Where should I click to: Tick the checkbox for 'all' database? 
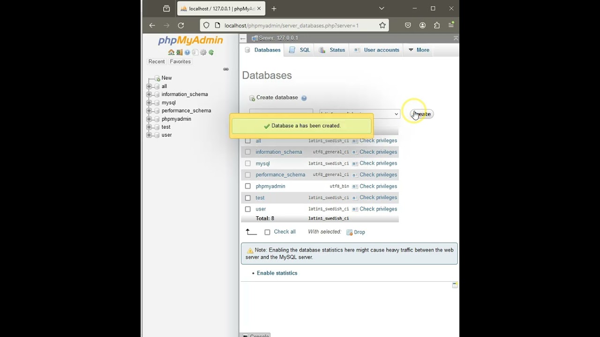pos(248,141)
